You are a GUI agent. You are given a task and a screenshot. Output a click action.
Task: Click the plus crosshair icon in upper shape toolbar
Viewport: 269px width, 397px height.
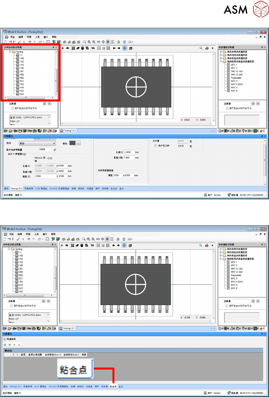coord(63,48)
